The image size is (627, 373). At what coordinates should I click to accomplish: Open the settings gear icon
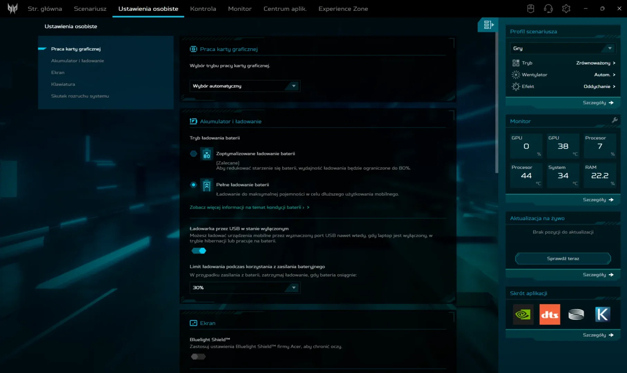(x=566, y=9)
